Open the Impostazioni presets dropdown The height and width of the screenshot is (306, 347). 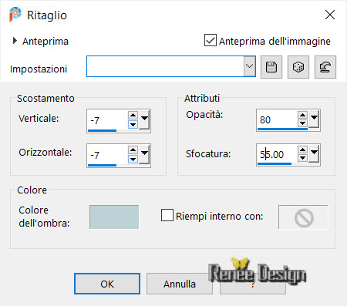tap(249, 66)
